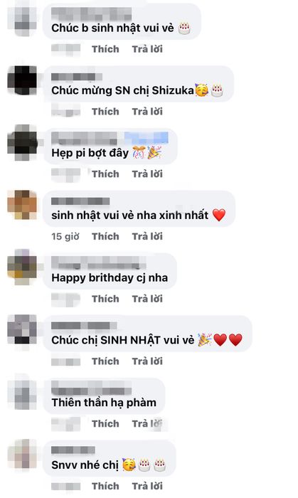
Task: Like "sinh nhật vui vẻ nha xinh nhất" comment
Action: click(105, 236)
